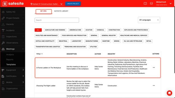Click the Certificates document icon
The height and width of the screenshot is (98, 175).
click(x=3, y=76)
